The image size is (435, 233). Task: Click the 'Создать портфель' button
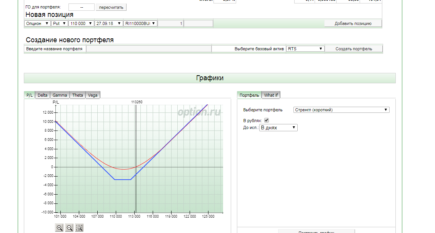click(x=354, y=49)
